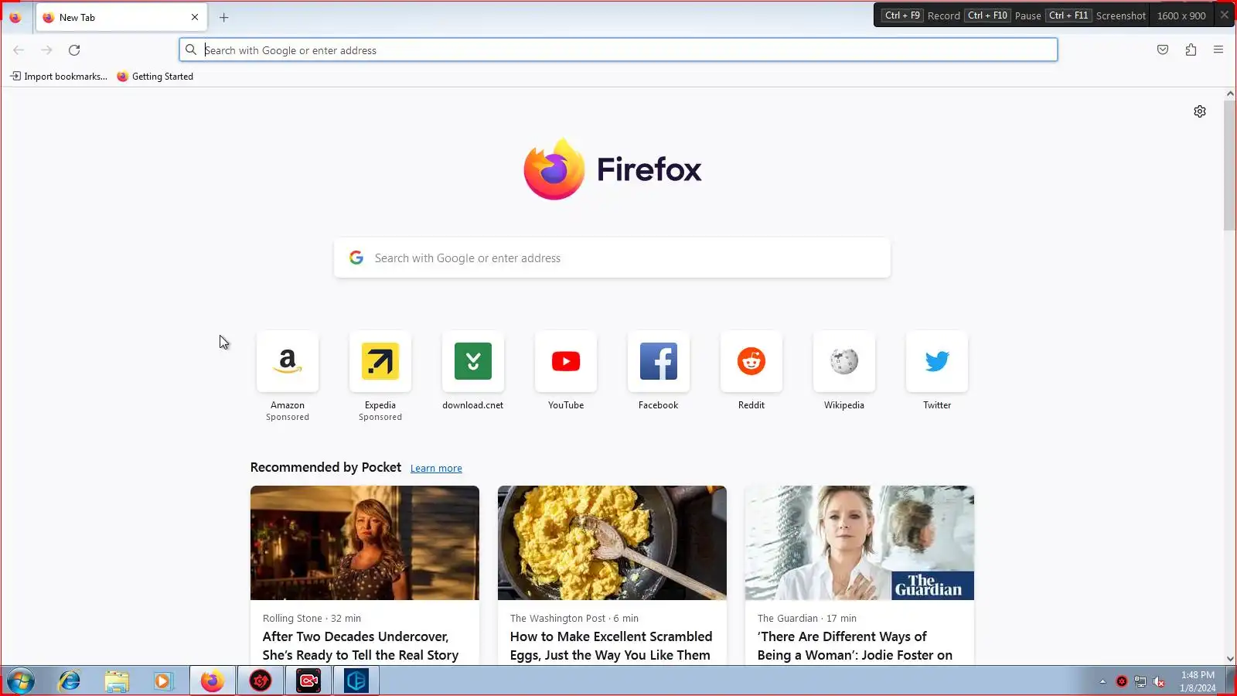Close the screen recorder bar
The image size is (1237, 696).
[1225, 15]
